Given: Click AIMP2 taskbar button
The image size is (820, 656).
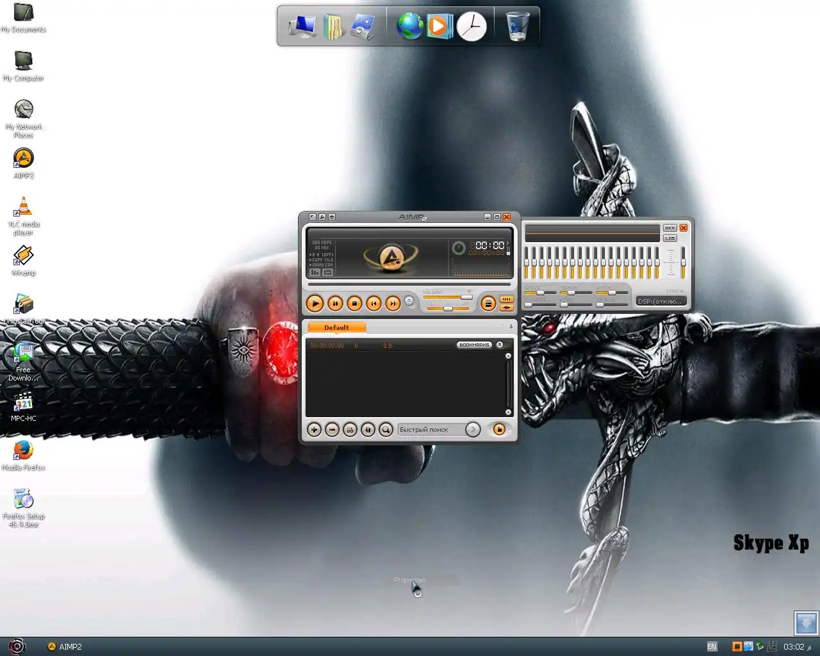Looking at the screenshot, I should click(65, 646).
